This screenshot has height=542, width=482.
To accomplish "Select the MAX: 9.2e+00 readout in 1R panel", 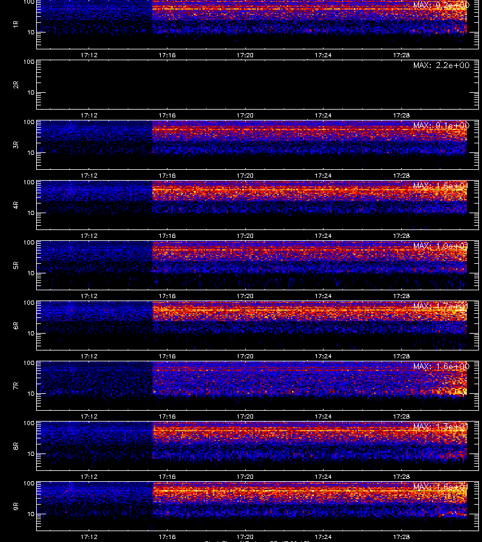I will 441,5.
